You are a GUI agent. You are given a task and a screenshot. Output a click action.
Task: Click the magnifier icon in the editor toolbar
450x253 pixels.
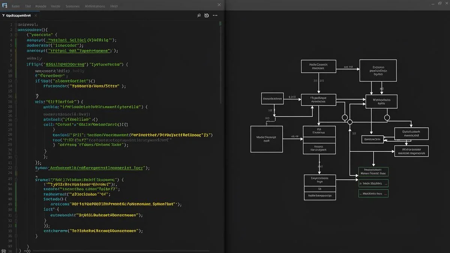click(x=199, y=15)
